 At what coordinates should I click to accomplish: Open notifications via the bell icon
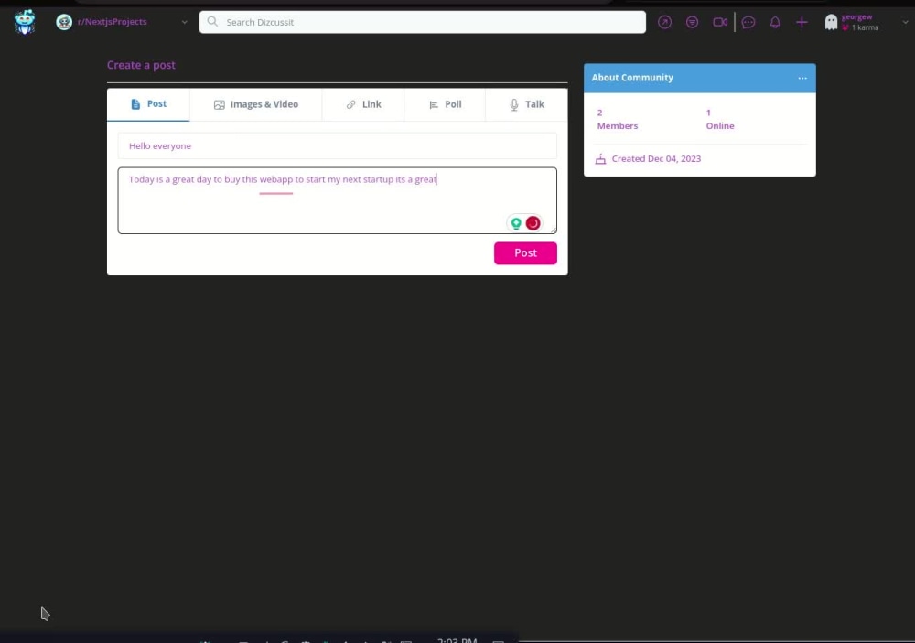coord(775,21)
